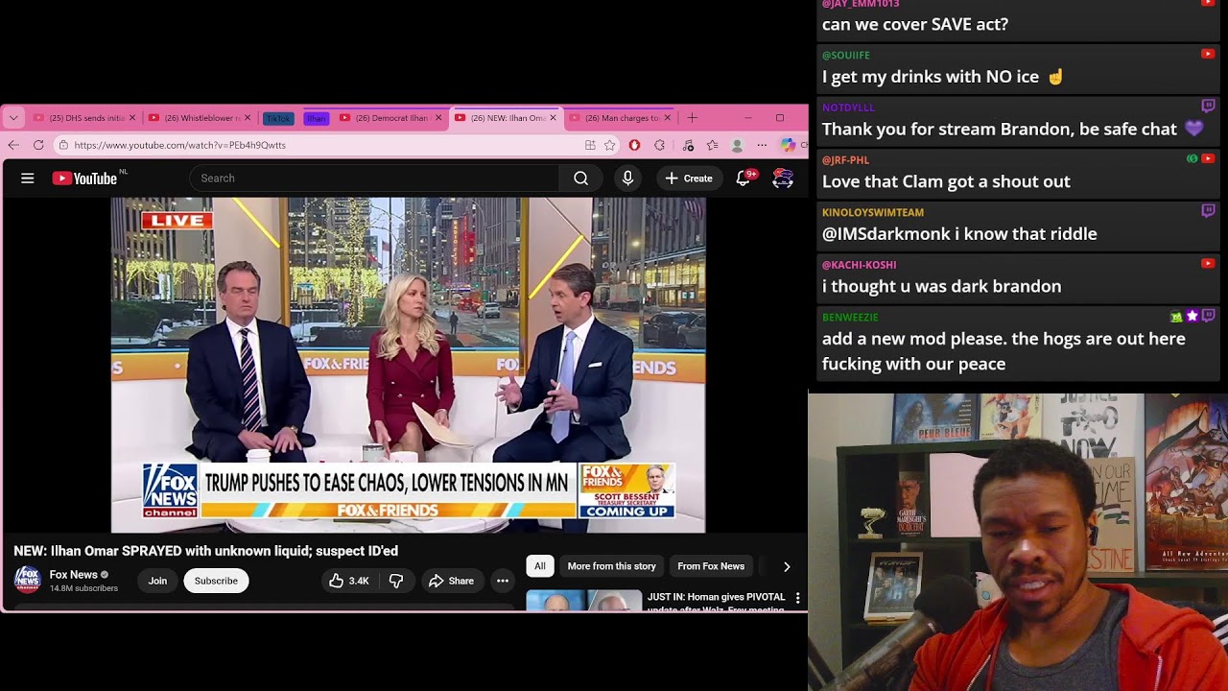Select the 'All' filter chip
The image size is (1228, 691).
coord(540,566)
